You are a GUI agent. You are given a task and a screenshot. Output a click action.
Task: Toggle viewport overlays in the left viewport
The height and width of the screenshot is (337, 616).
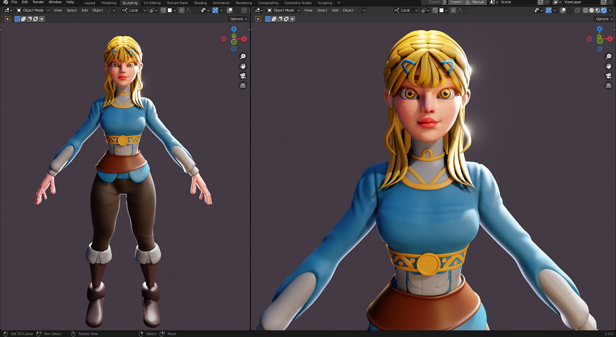click(230, 10)
